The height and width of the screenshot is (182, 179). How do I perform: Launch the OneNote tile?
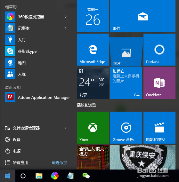pos(159,83)
